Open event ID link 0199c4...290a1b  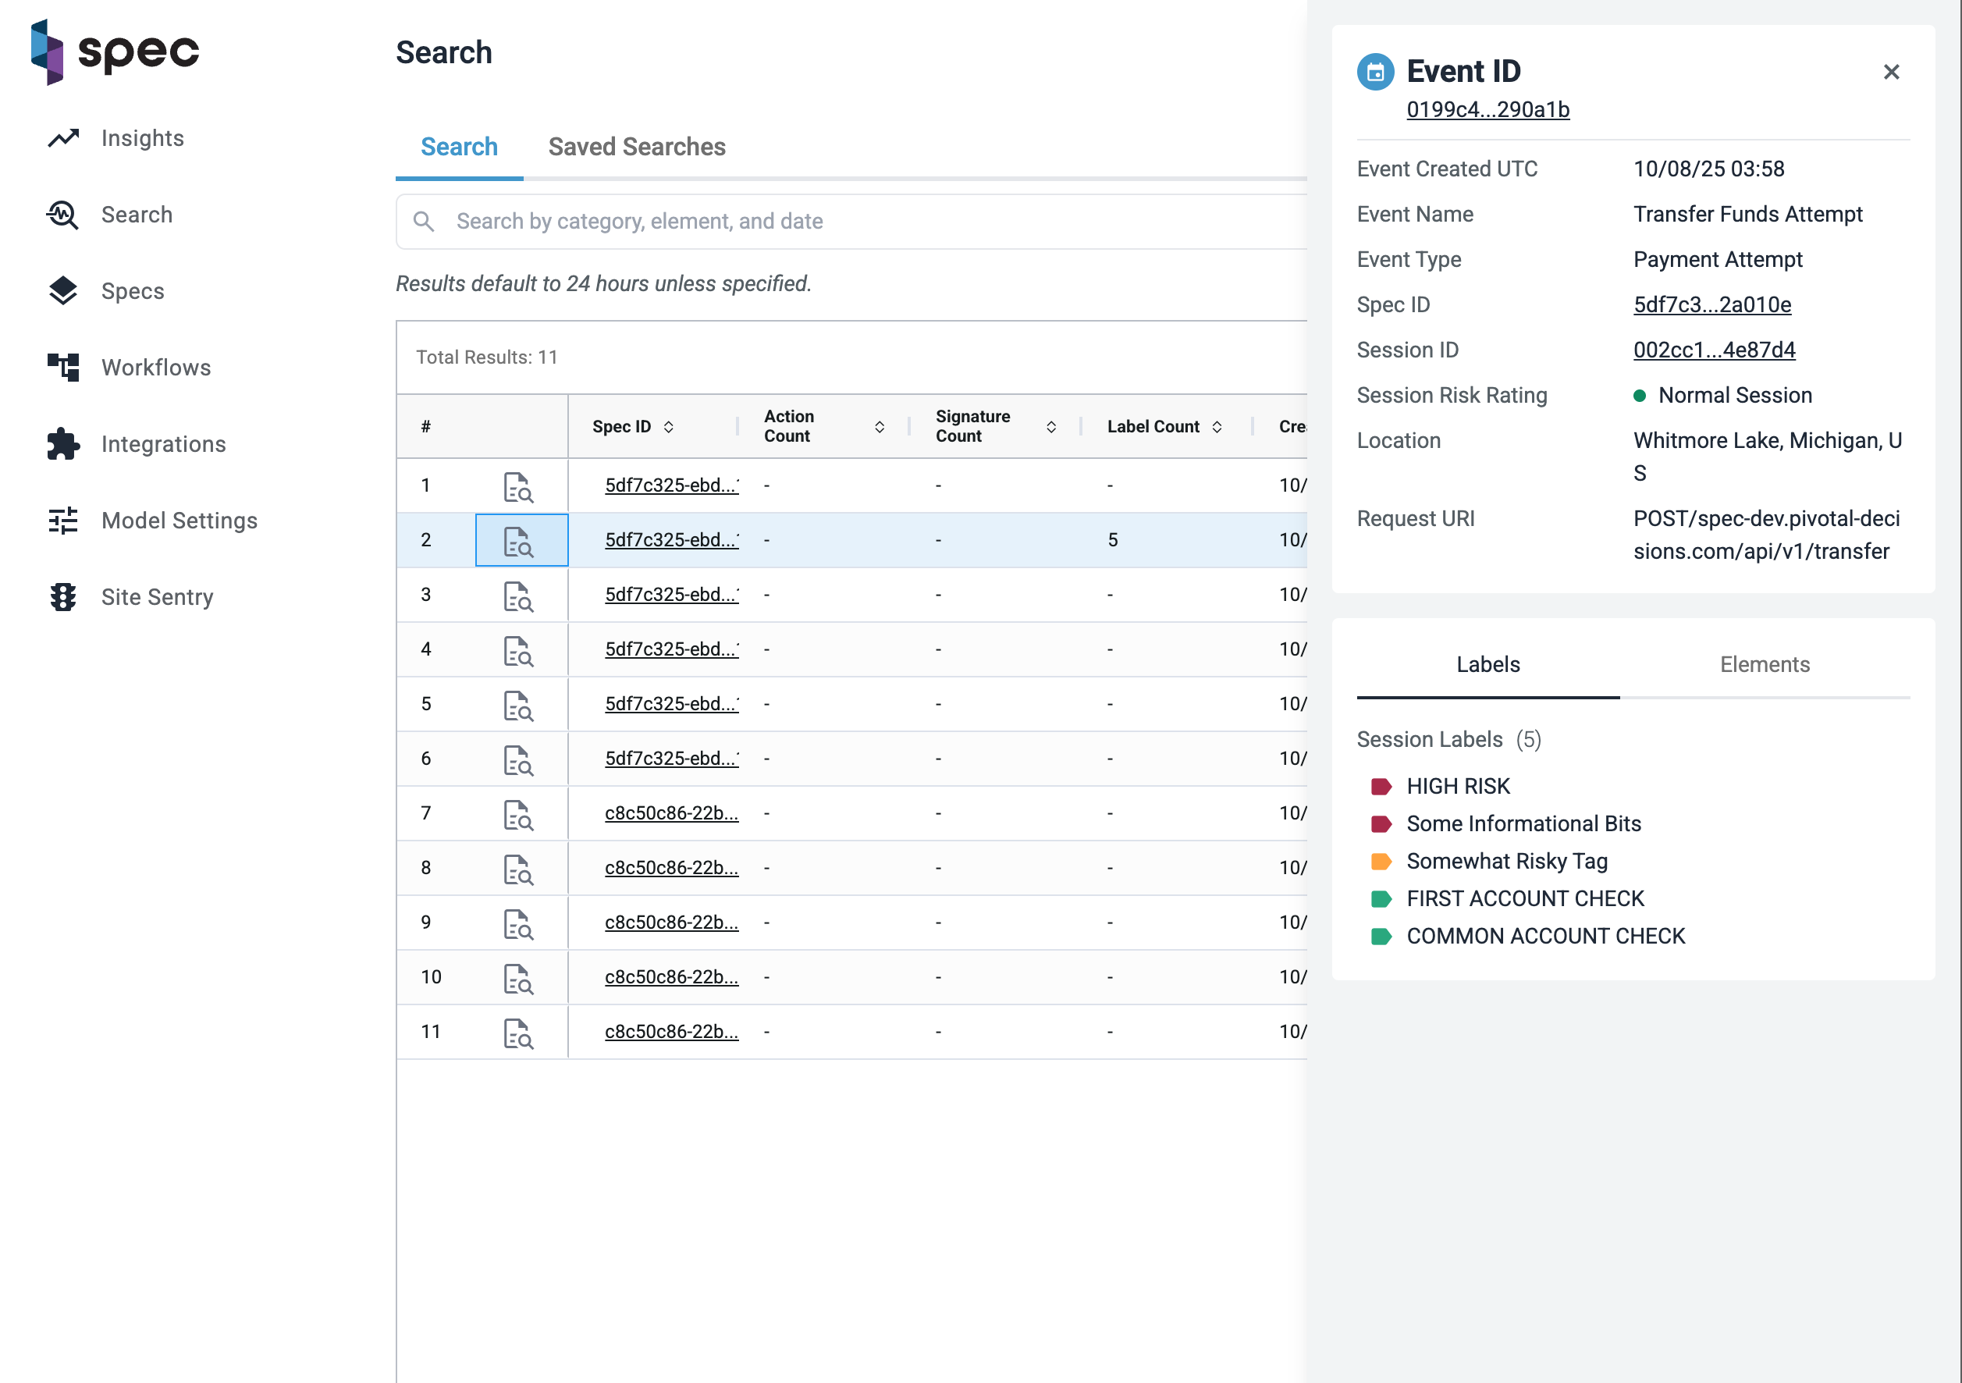pos(1487,109)
